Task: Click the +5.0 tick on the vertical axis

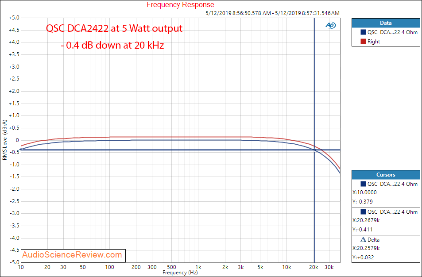Action: [x=14, y=18]
